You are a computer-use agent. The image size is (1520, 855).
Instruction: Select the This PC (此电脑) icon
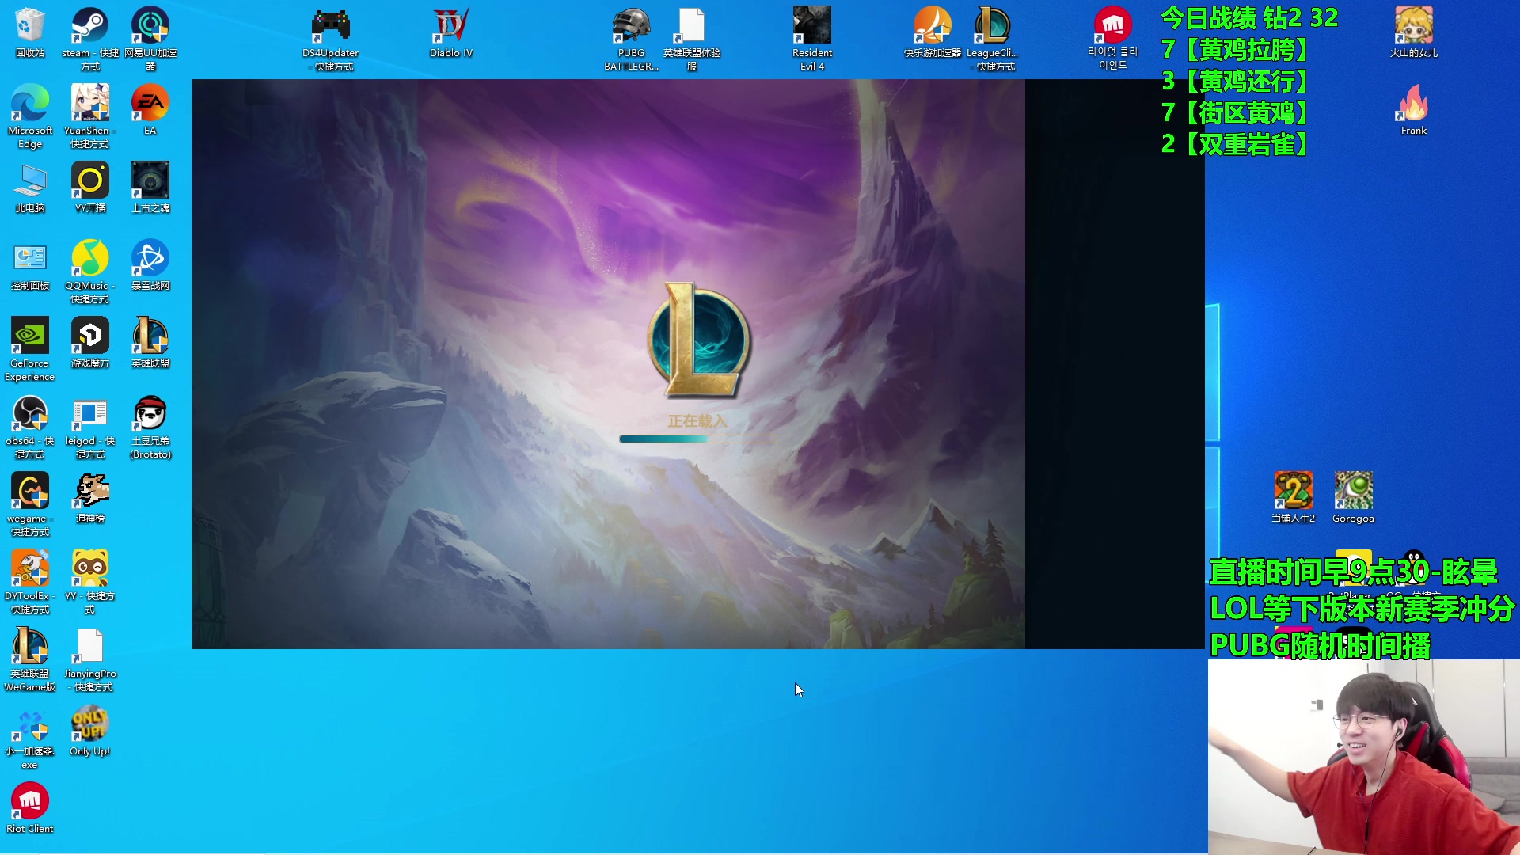(x=30, y=187)
